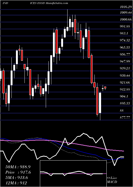Click the 1000.66 price level label
133x187 pixels.
(126, 19)
